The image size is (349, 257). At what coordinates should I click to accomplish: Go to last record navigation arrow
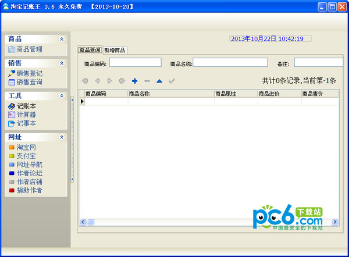[122, 81]
